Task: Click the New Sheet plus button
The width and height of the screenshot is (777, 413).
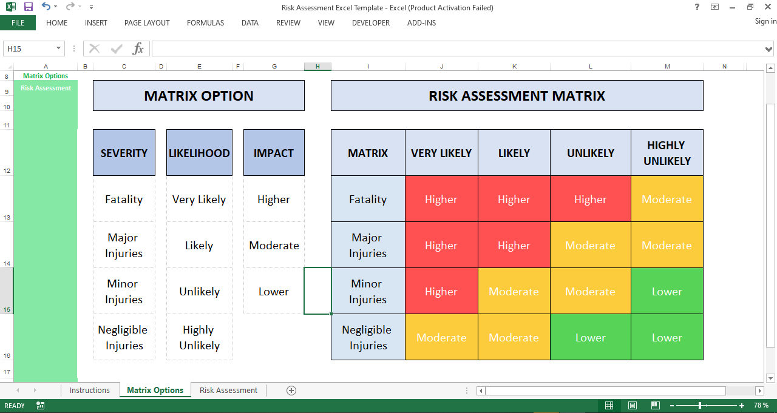Action: [291, 391]
